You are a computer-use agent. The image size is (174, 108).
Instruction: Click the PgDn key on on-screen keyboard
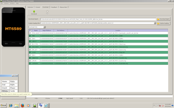(x=14, y=85)
